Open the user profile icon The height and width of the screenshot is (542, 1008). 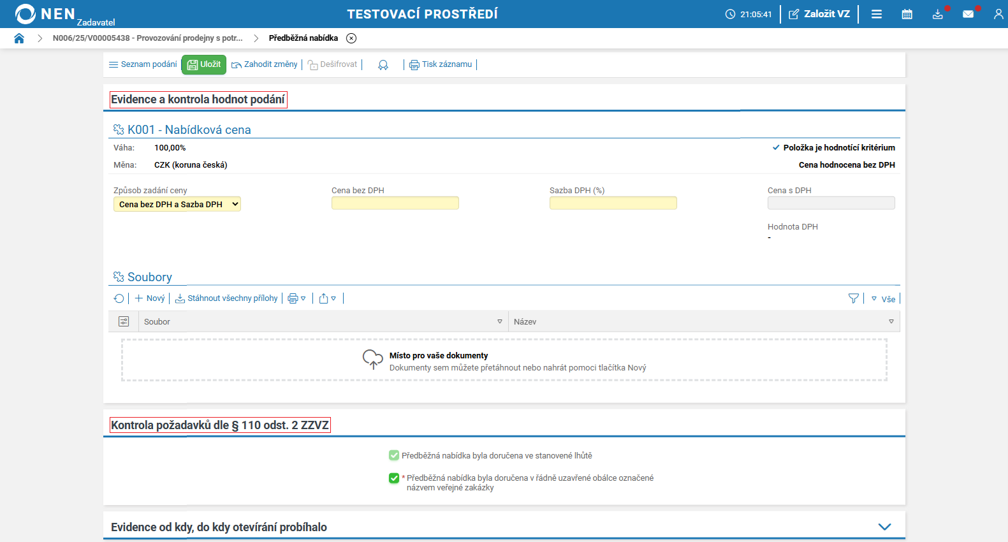coord(998,14)
